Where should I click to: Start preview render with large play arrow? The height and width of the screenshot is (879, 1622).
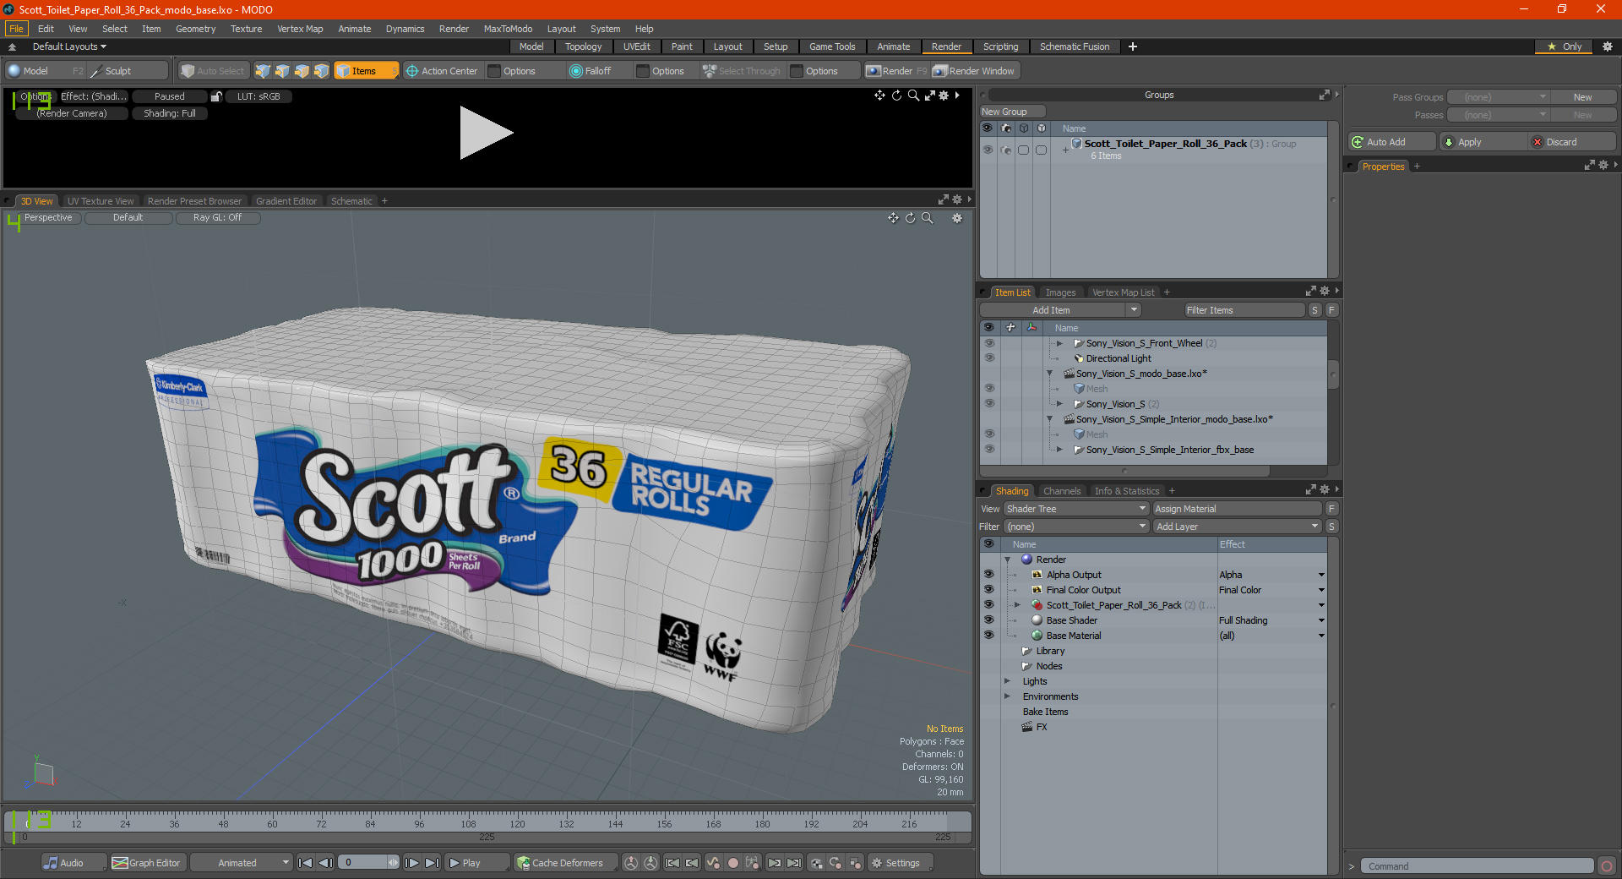tap(485, 133)
